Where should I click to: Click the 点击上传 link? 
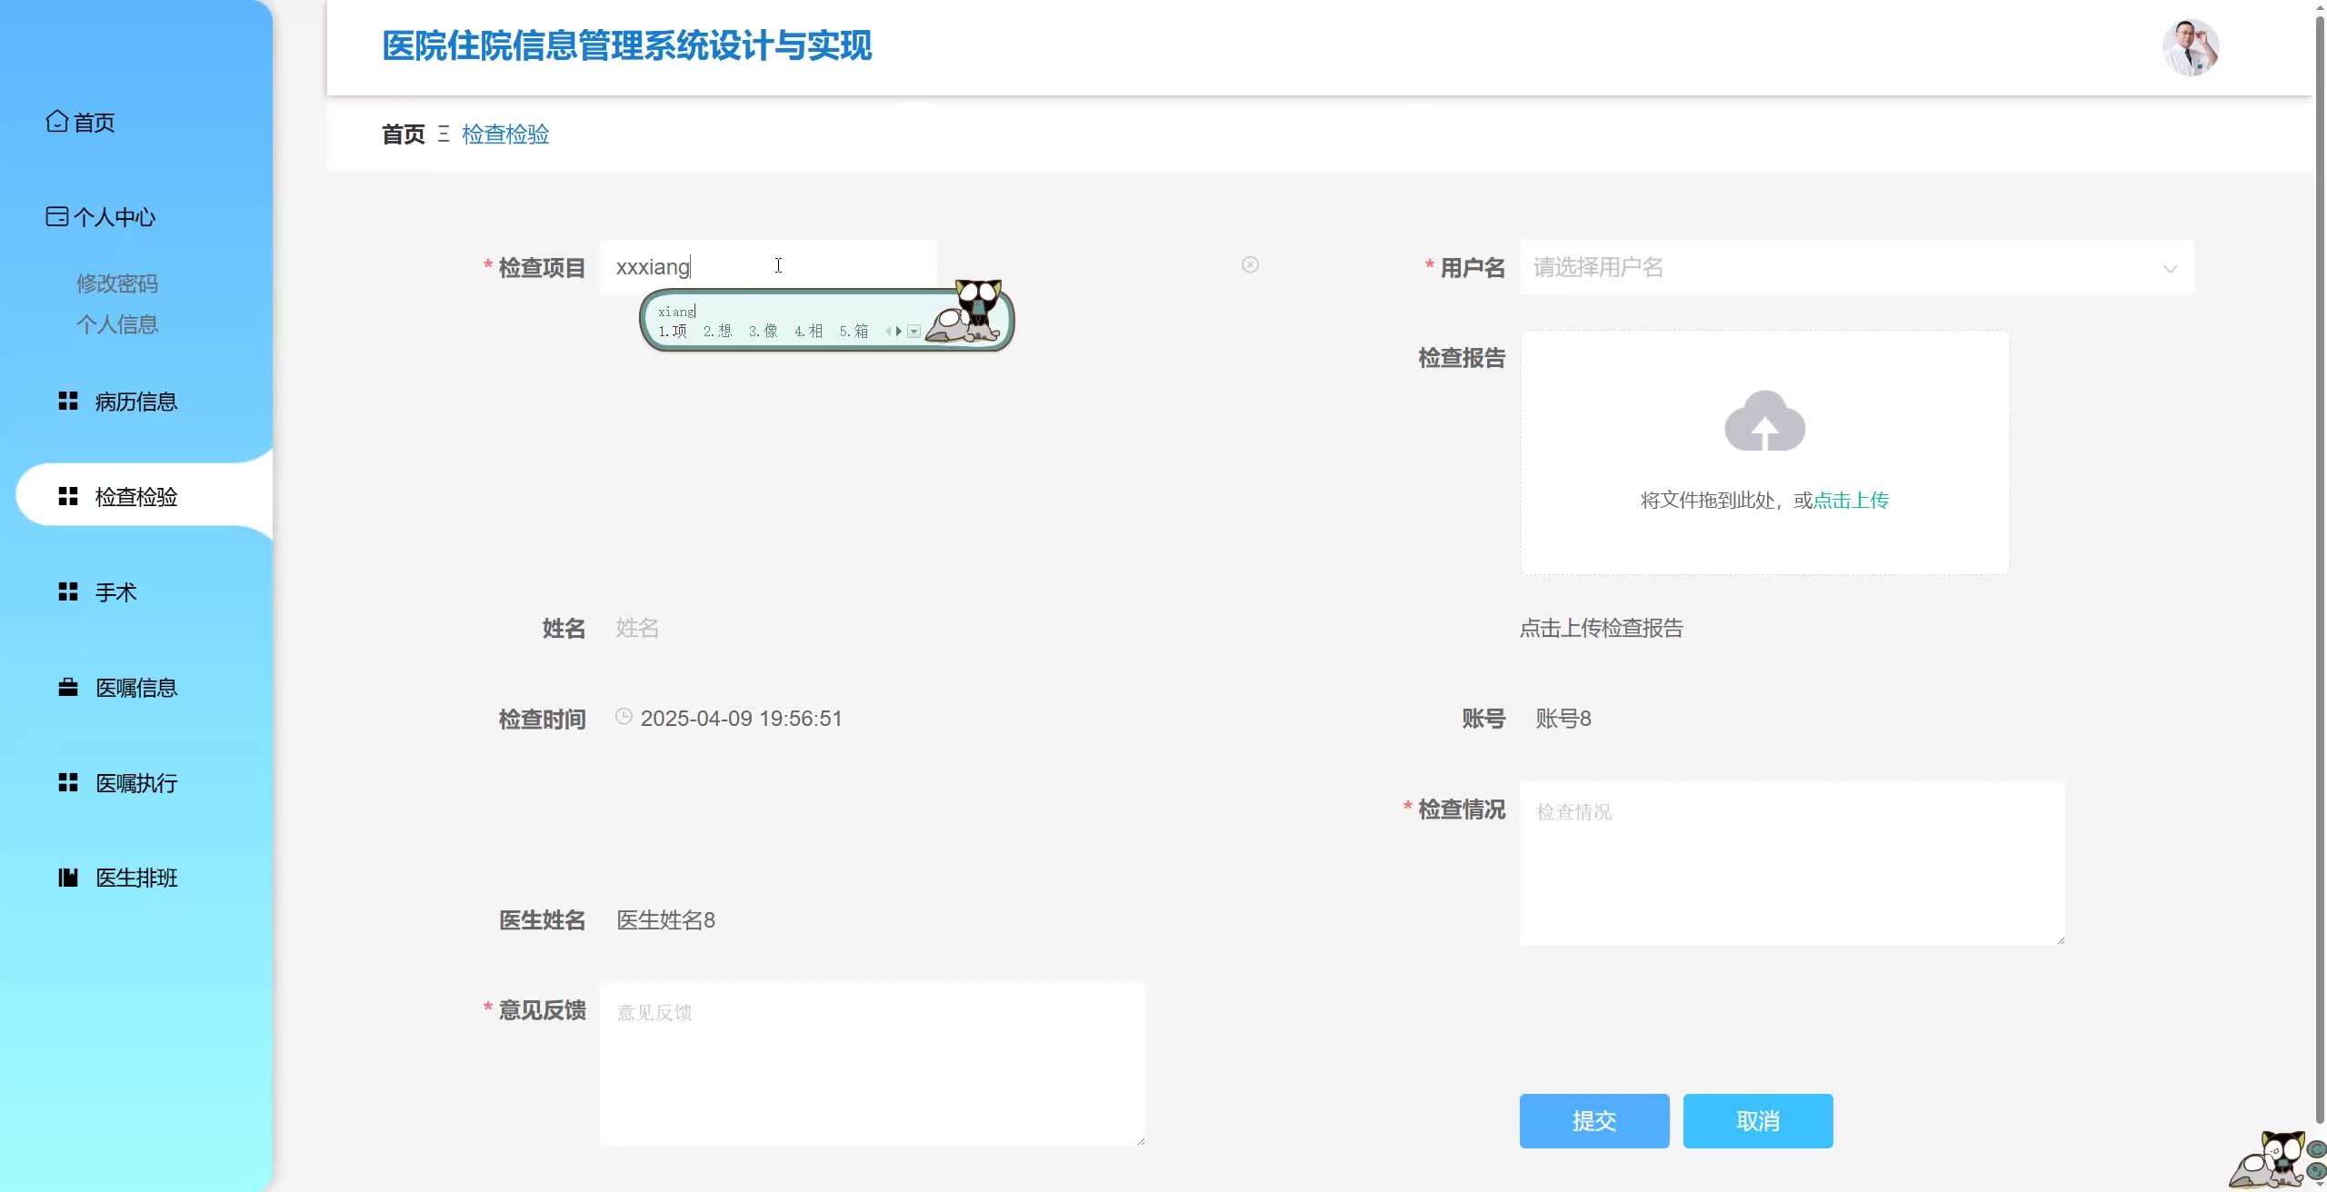pyautogui.click(x=1851, y=501)
